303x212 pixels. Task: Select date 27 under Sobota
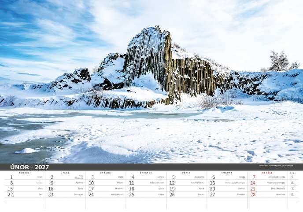[213, 194]
